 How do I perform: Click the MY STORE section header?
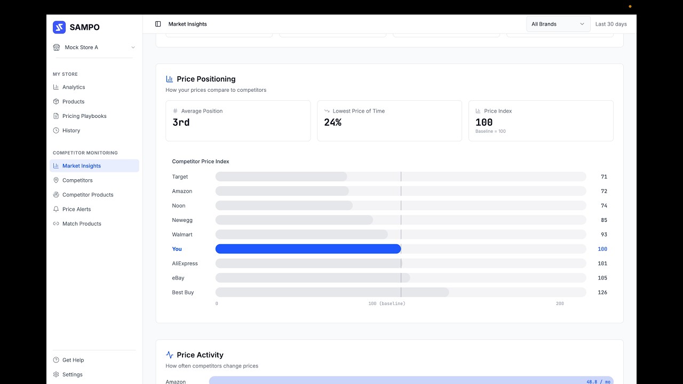[65, 74]
